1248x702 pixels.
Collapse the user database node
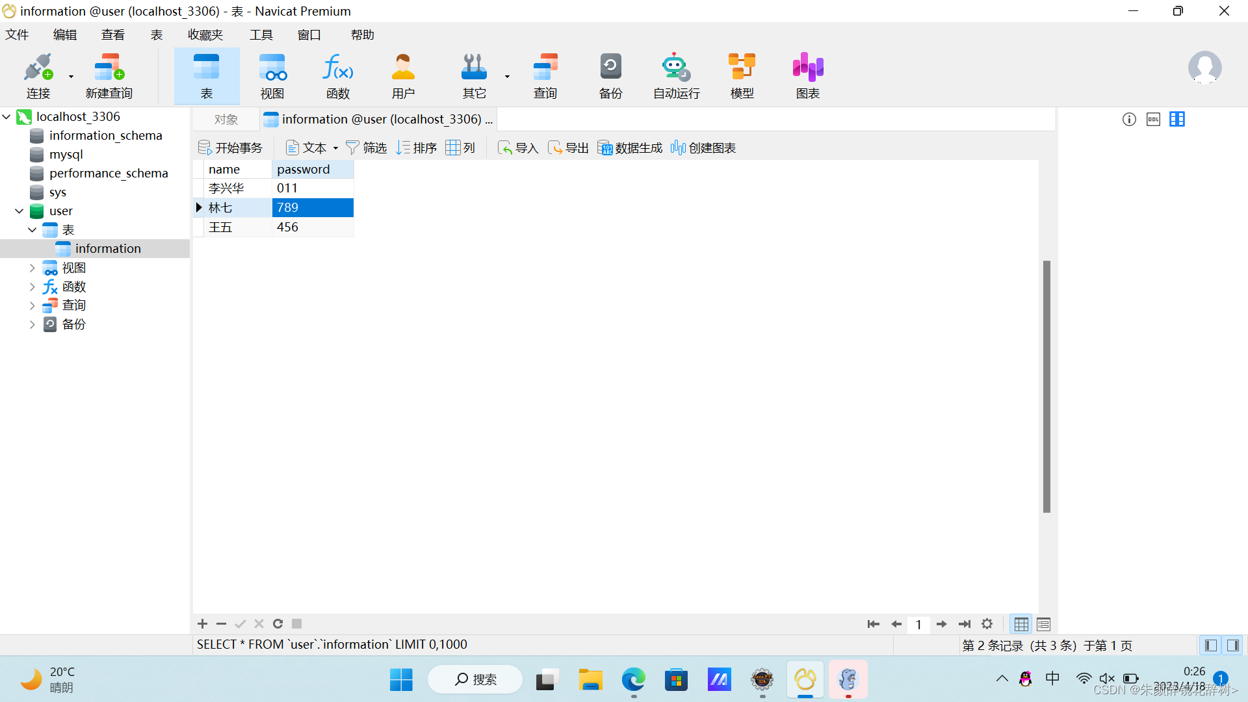pos(19,211)
